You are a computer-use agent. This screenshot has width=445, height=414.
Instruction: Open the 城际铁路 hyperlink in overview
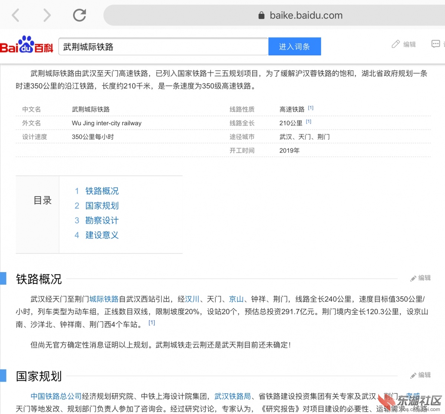(x=104, y=299)
